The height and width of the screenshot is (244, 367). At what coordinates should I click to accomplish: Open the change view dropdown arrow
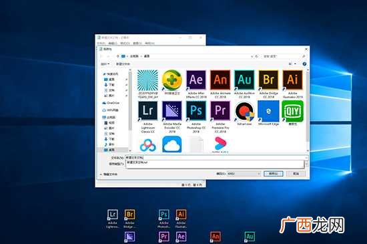coord(295,64)
